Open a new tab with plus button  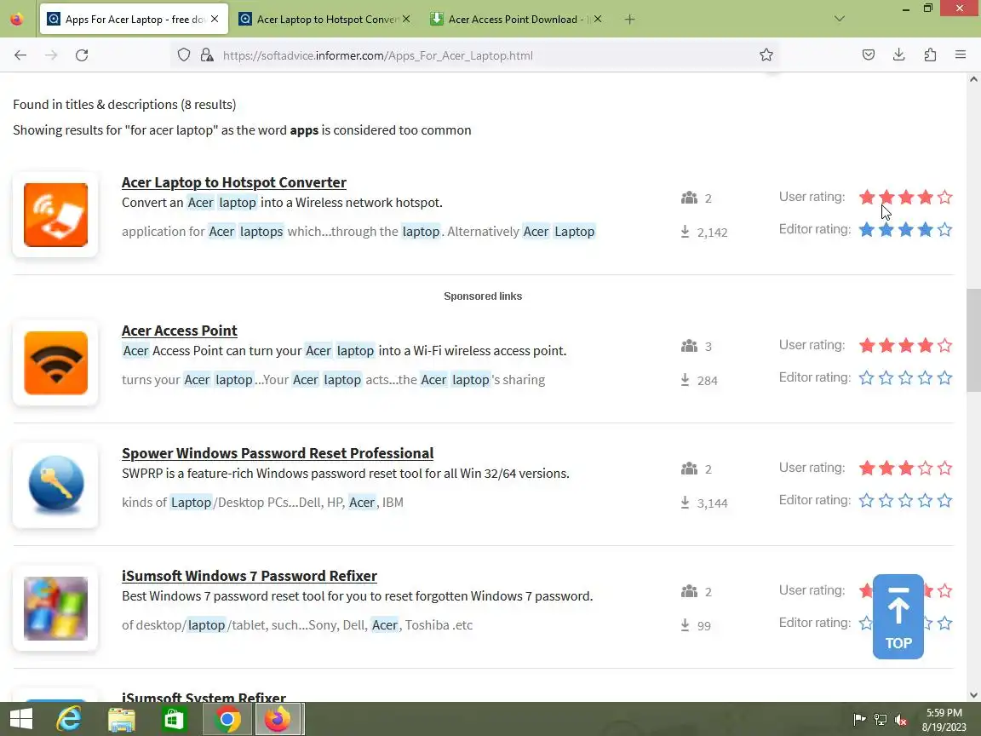629,20
